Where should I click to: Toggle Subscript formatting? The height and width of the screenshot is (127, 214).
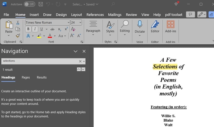pos(59,29)
